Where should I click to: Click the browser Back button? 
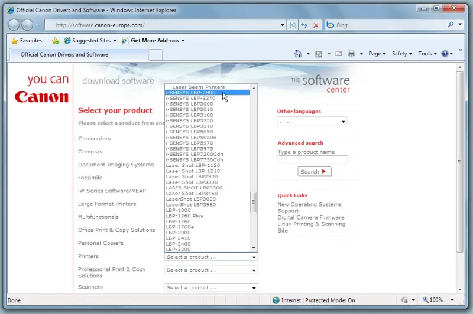coord(14,25)
